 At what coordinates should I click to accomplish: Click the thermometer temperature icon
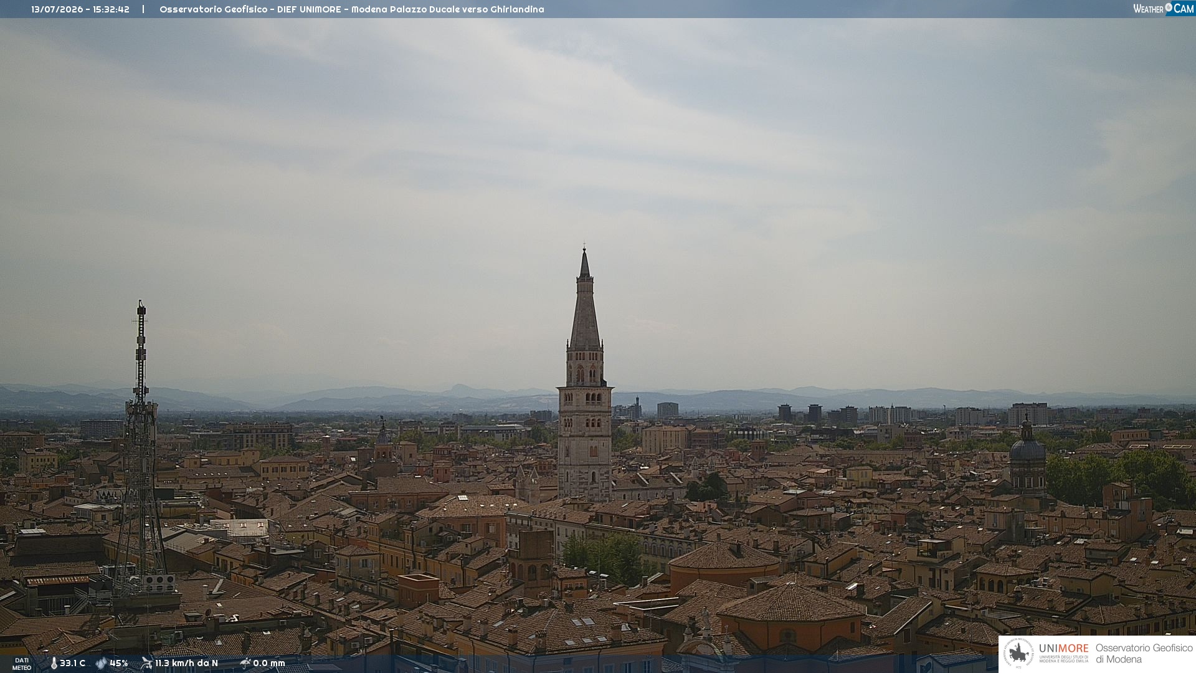pyautogui.click(x=54, y=663)
